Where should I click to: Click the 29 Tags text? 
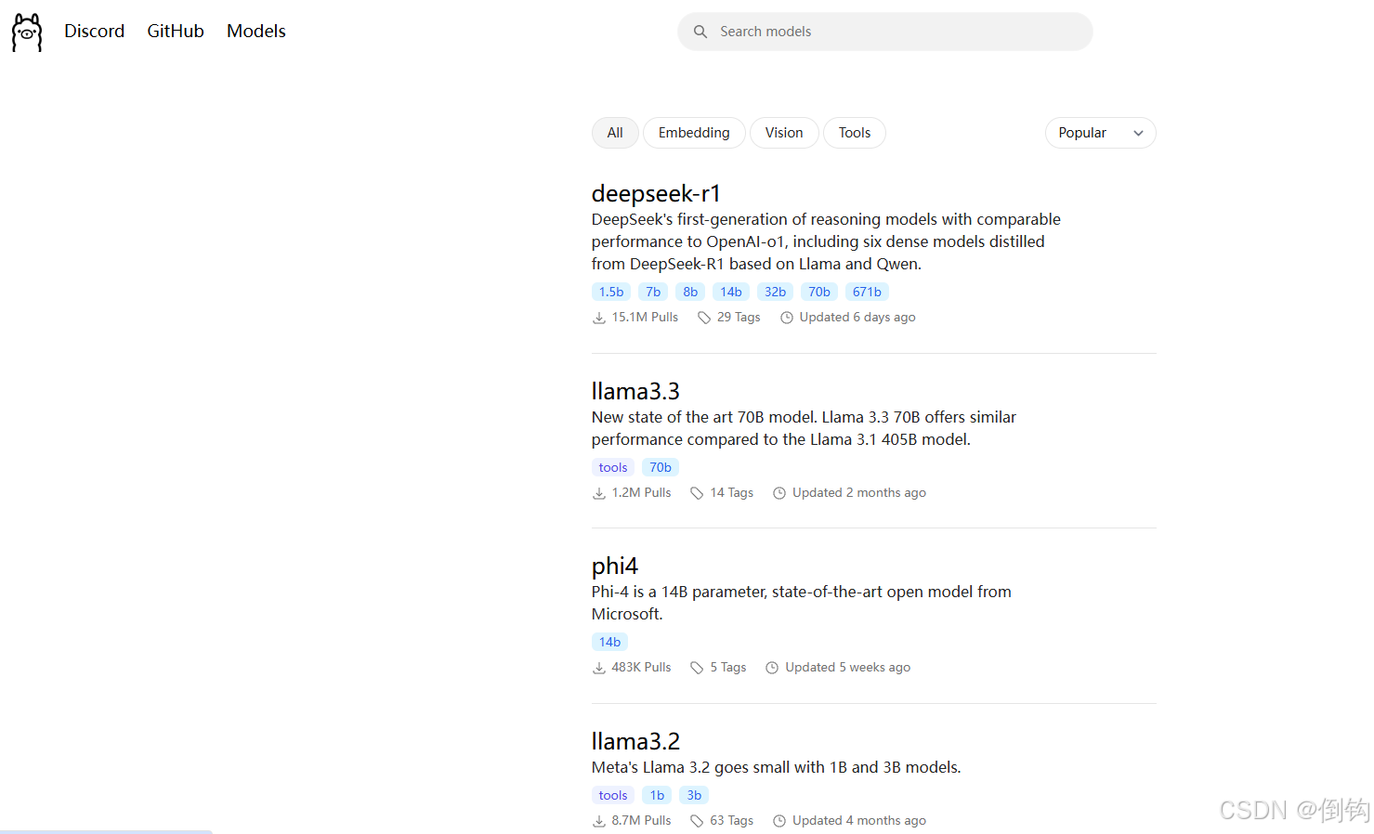739,318
